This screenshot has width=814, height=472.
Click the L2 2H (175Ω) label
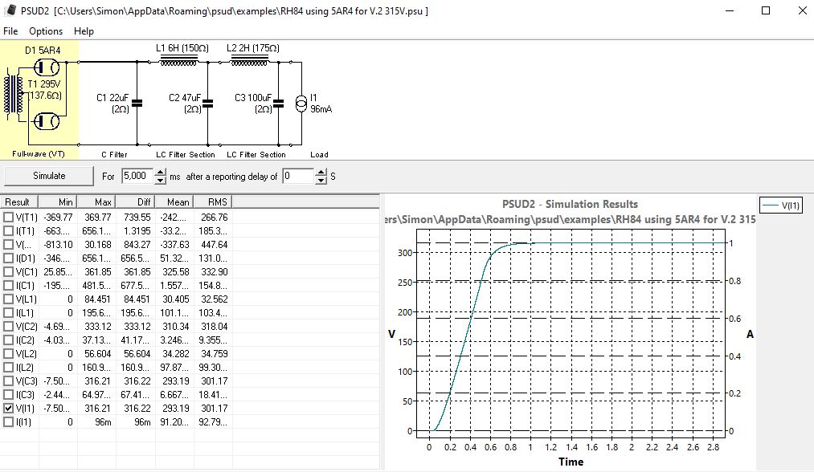(253, 48)
